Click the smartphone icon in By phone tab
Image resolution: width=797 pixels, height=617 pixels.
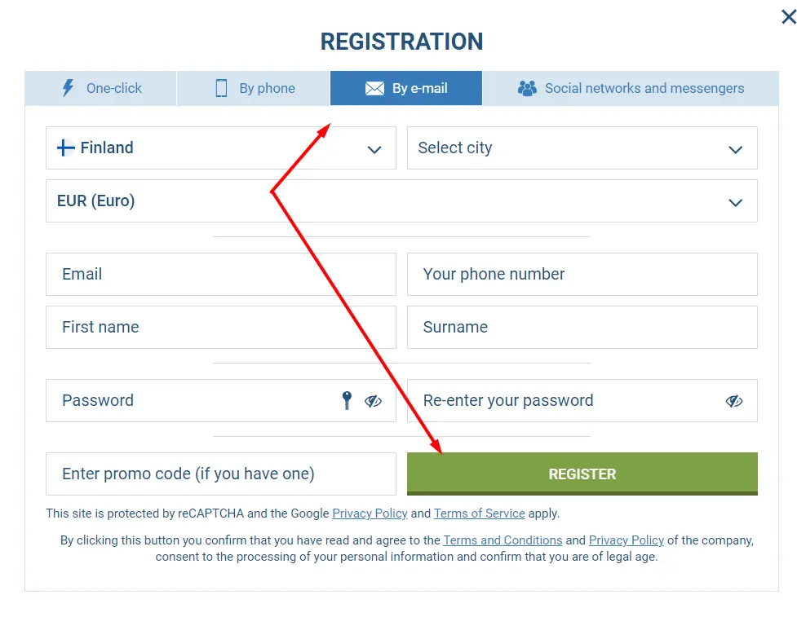point(221,88)
